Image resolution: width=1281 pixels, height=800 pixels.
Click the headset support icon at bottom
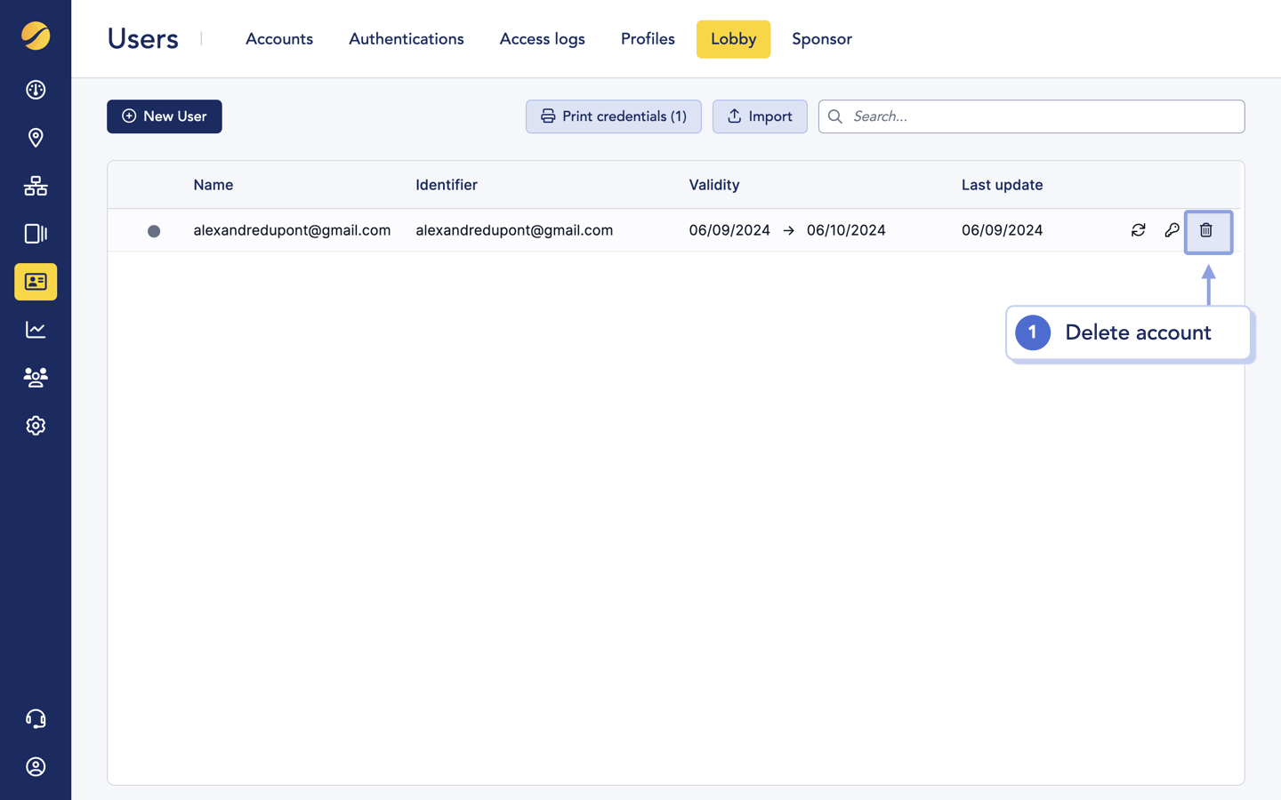[x=36, y=718]
